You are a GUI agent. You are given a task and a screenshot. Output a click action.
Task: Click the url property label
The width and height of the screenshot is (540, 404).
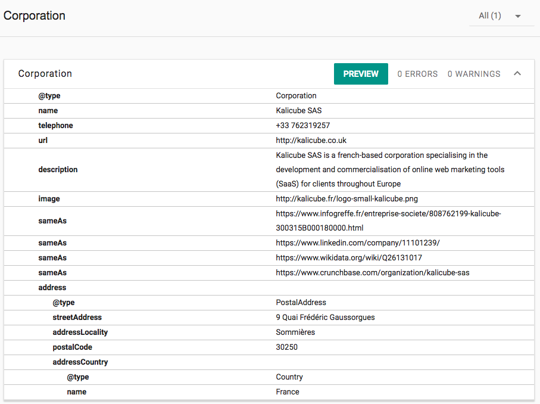[43, 140]
